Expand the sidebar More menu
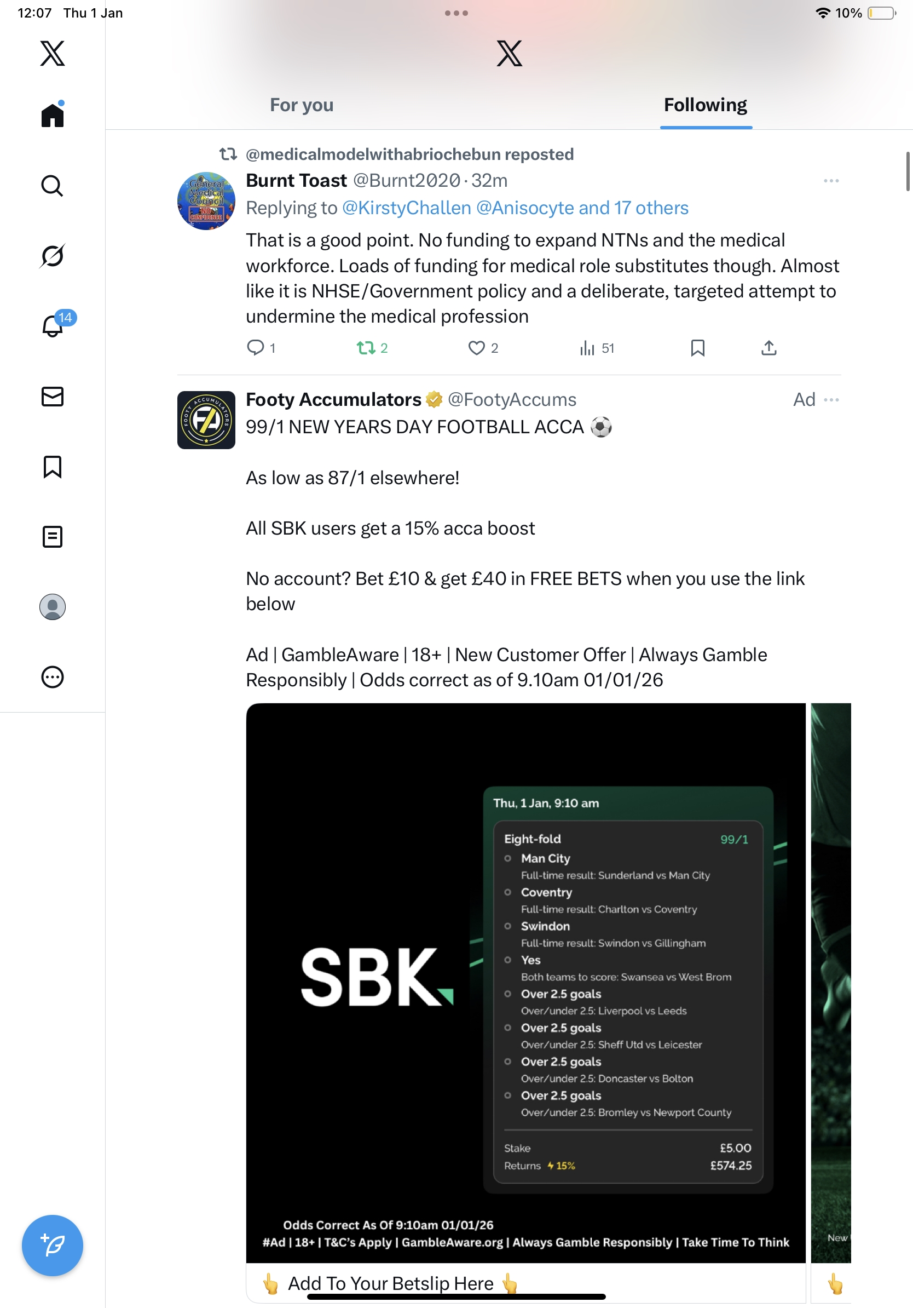 pyautogui.click(x=53, y=678)
